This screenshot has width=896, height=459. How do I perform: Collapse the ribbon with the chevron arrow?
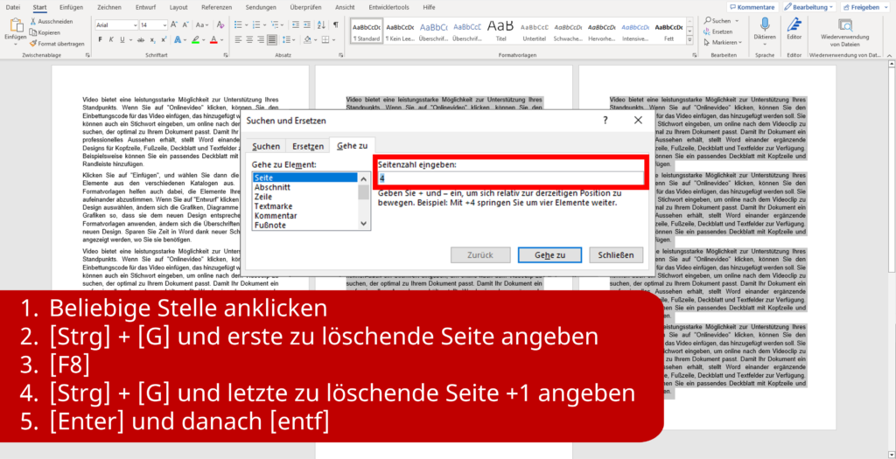coord(889,55)
